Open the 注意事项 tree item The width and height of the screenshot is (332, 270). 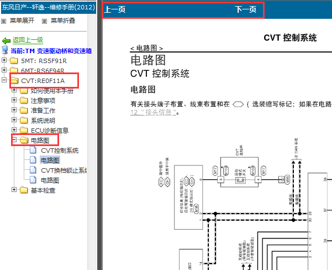(43, 101)
